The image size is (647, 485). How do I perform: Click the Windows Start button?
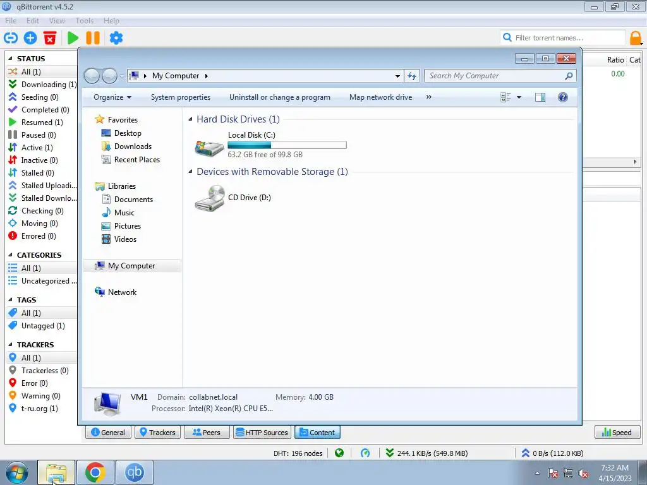[x=17, y=472]
